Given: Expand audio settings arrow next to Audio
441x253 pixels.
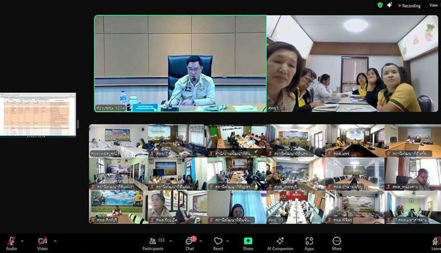Looking at the screenshot, I should tap(22, 241).
